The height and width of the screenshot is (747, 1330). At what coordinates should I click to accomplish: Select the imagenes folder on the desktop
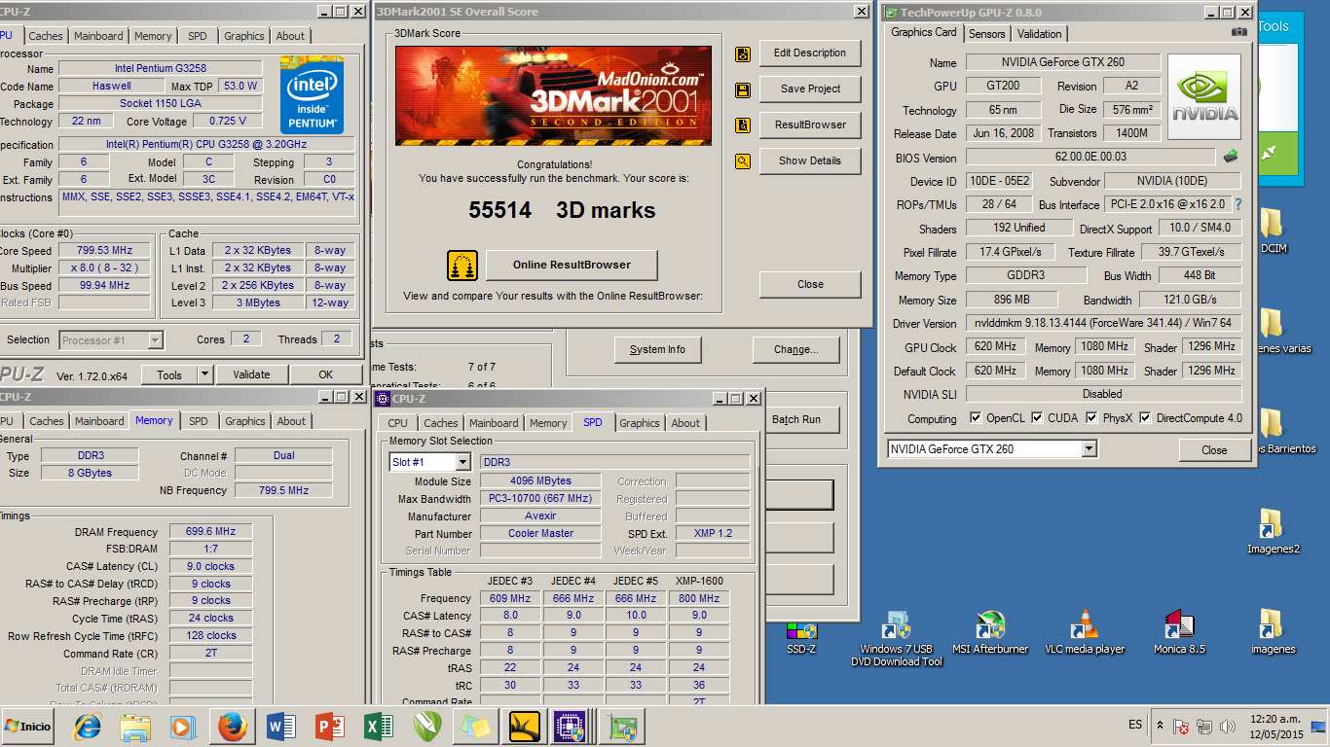point(1273,632)
